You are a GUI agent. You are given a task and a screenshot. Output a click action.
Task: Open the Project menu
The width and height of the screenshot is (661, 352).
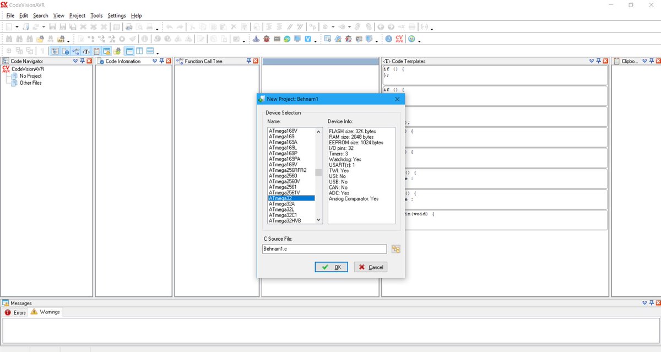coord(77,15)
